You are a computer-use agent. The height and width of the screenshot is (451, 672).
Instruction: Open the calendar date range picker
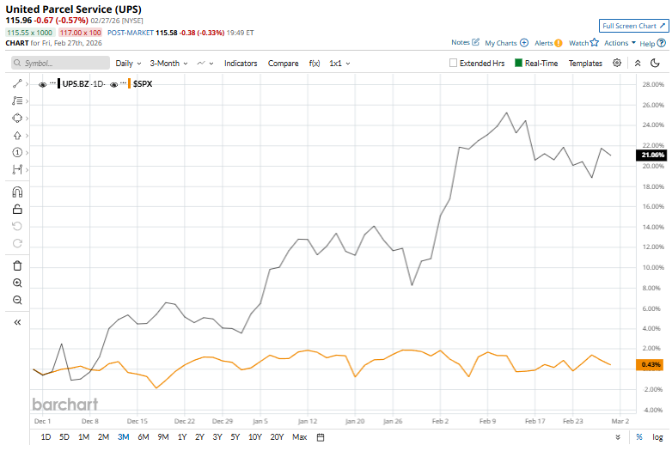[x=321, y=437]
